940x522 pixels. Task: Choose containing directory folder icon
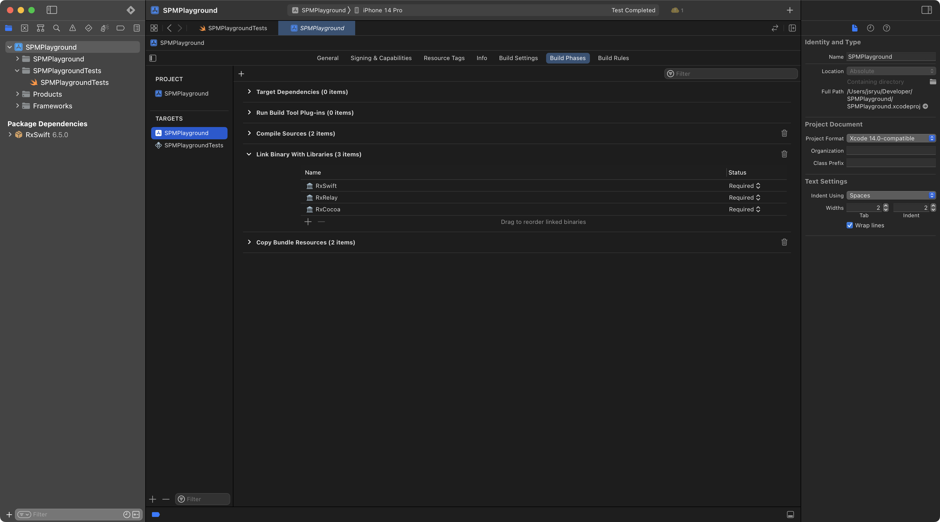(x=933, y=82)
